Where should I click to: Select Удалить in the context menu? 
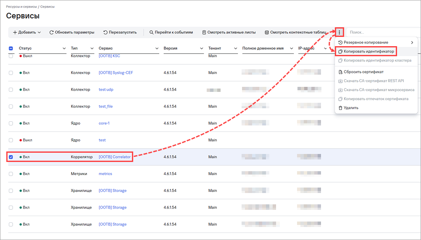pos(376,108)
